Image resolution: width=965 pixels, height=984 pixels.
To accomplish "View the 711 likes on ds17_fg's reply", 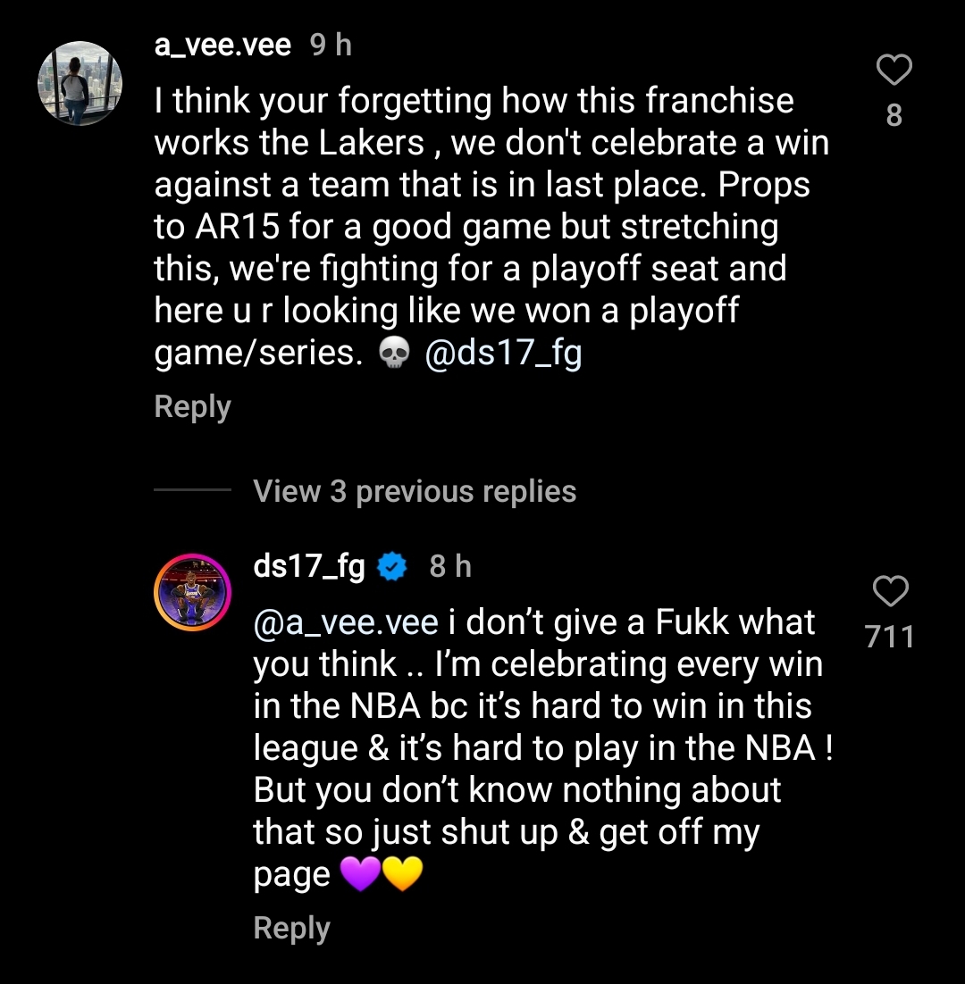I will [x=890, y=636].
